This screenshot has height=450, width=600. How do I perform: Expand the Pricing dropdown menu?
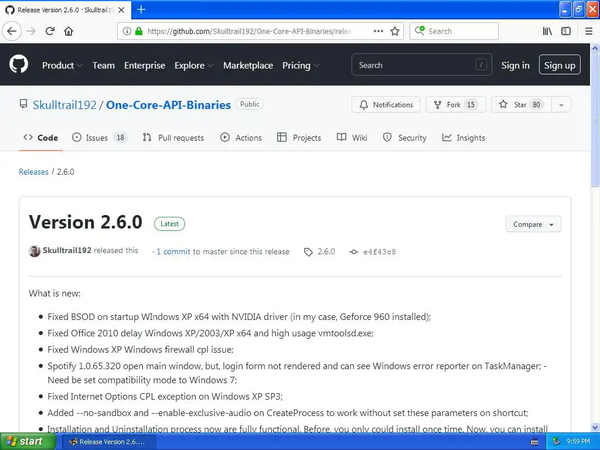pyautogui.click(x=301, y=66)
